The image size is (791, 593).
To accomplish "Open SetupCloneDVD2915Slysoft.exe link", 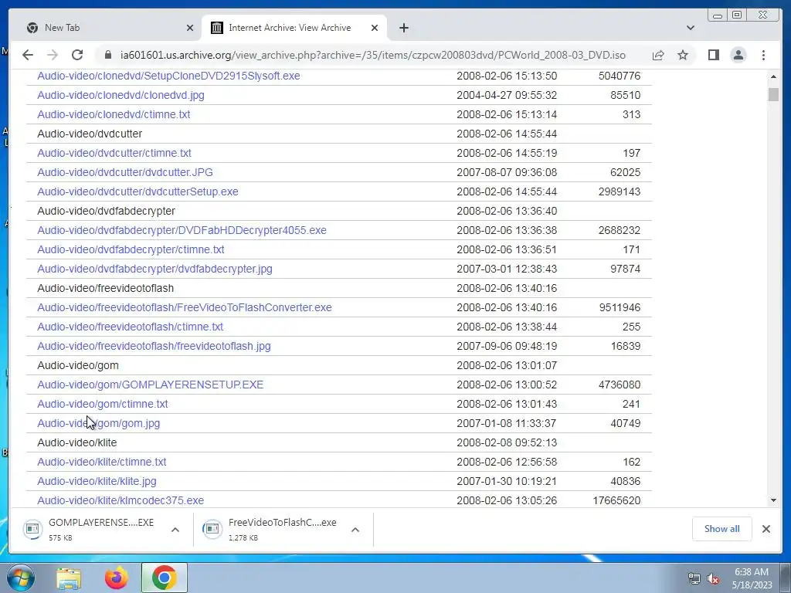I will (x=168, y=76).
